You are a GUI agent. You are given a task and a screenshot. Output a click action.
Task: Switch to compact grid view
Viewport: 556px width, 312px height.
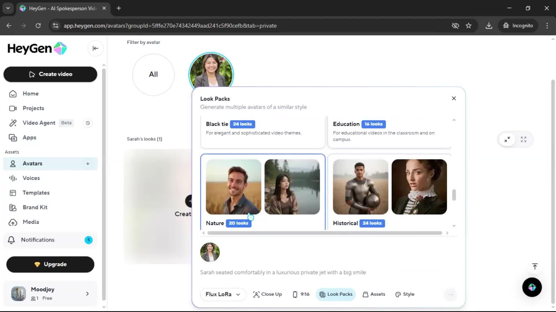coord(507,140)
